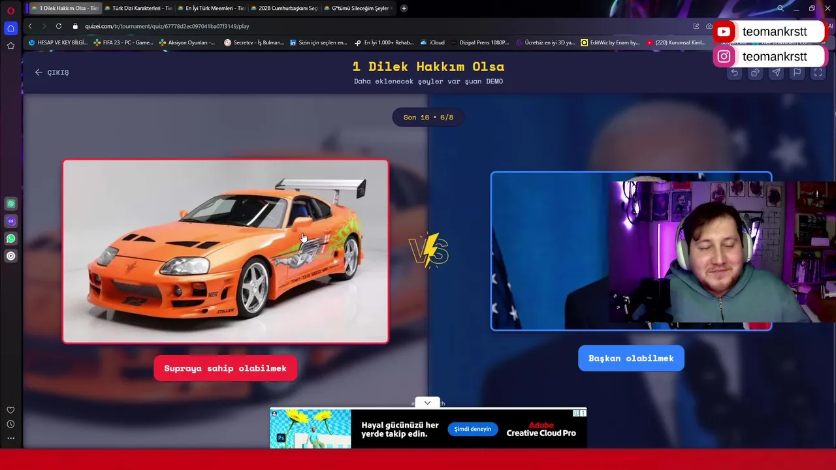
Task: Report the quiz with the flag icon
Action: click(x=797, y=72)
